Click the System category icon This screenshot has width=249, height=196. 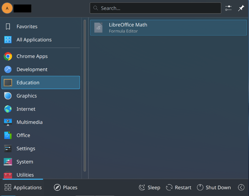pyautogui.click(x=8, y=162)
